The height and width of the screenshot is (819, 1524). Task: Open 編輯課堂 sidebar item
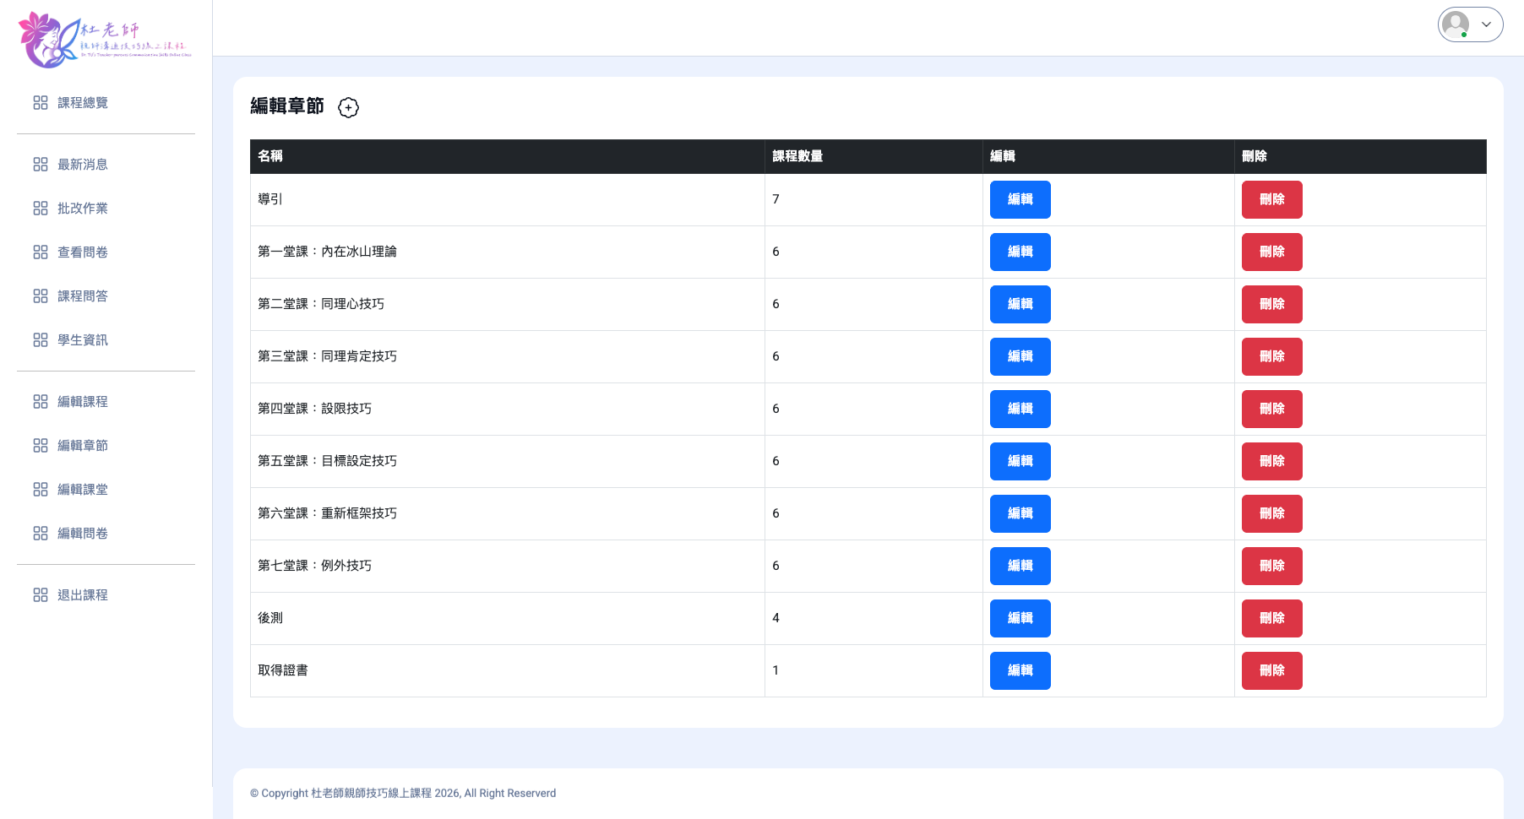83,490
